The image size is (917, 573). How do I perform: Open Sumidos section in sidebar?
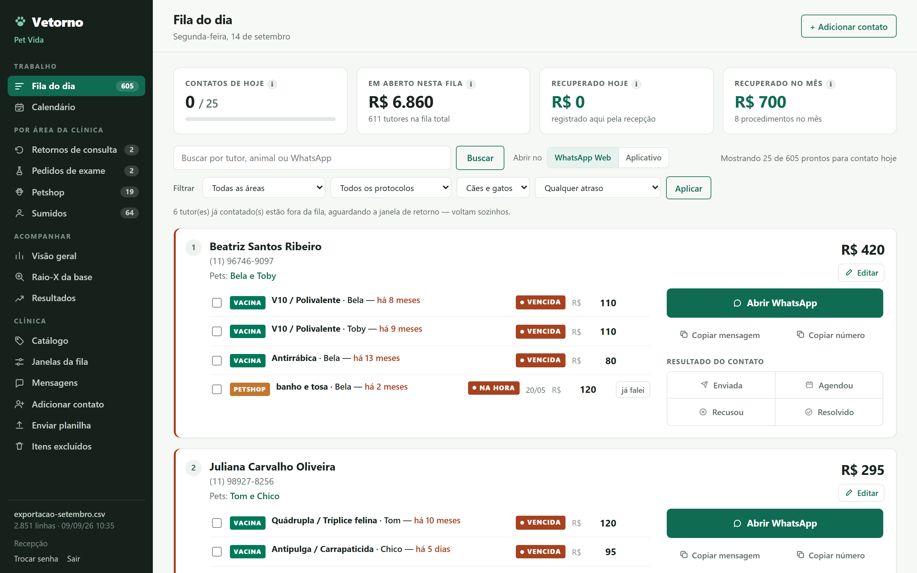coord(76,213)
